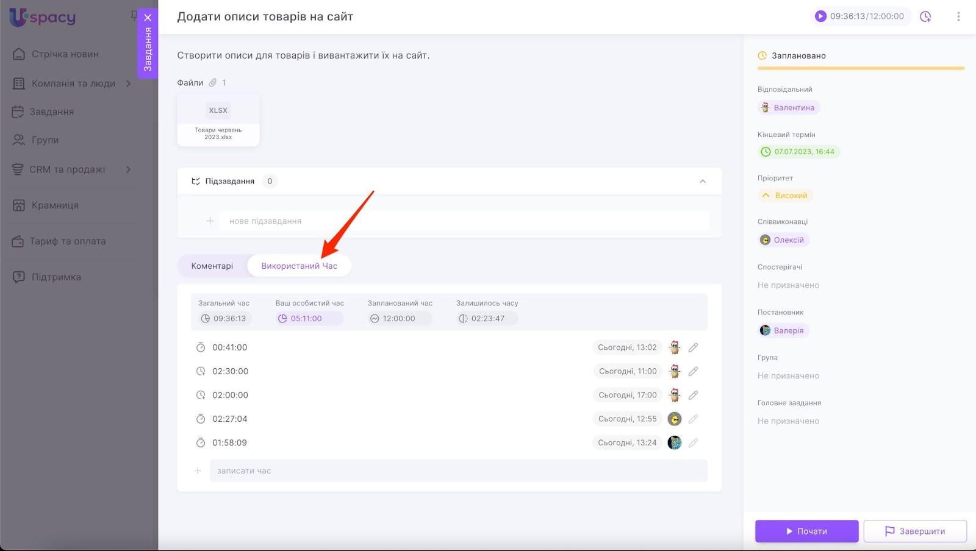Collapse the Підзавдання section

point(703,182)
